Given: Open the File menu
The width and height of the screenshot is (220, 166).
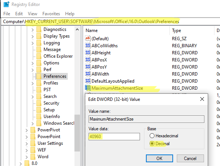Looking at the screenshot, I should click(7, 14).
